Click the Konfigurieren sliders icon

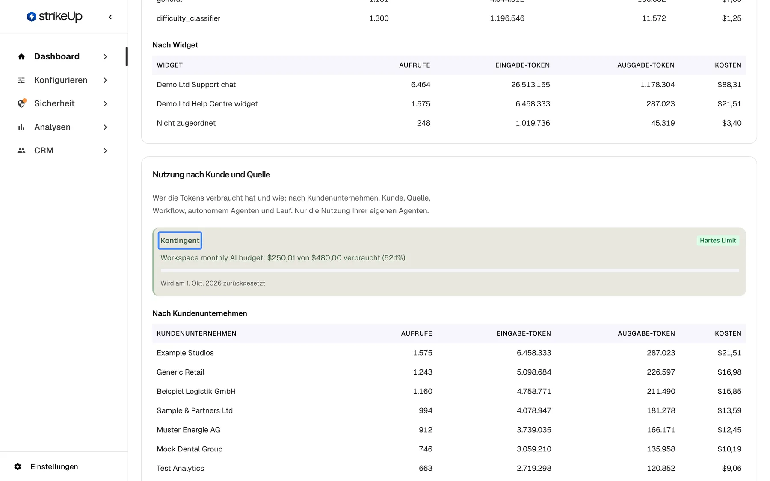[x=21, y=80]
